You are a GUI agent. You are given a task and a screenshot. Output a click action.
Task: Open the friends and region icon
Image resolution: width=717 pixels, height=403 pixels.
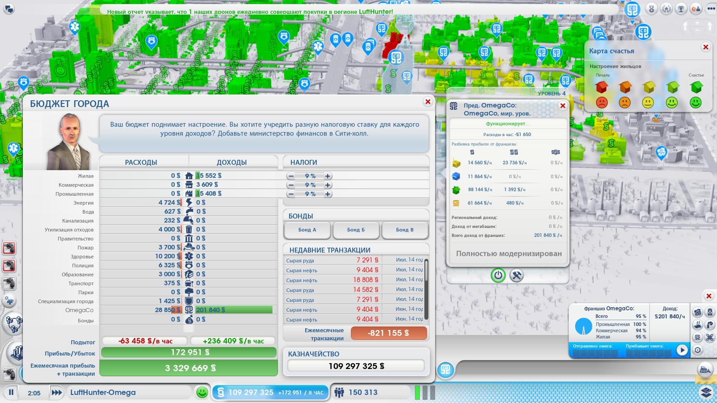click(x=696, y=8)
